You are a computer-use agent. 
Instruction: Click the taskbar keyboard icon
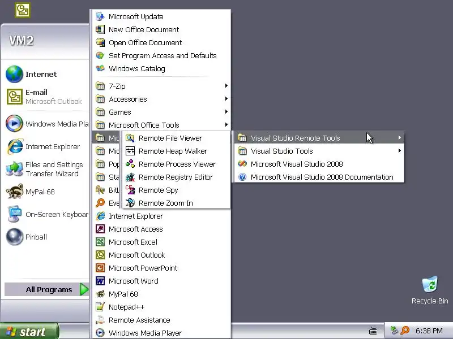[373, 331]
